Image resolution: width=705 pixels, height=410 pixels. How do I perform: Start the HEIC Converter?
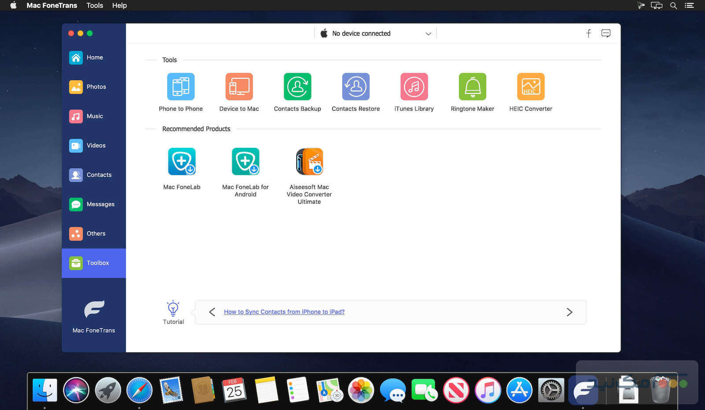[x=530, y=87]
